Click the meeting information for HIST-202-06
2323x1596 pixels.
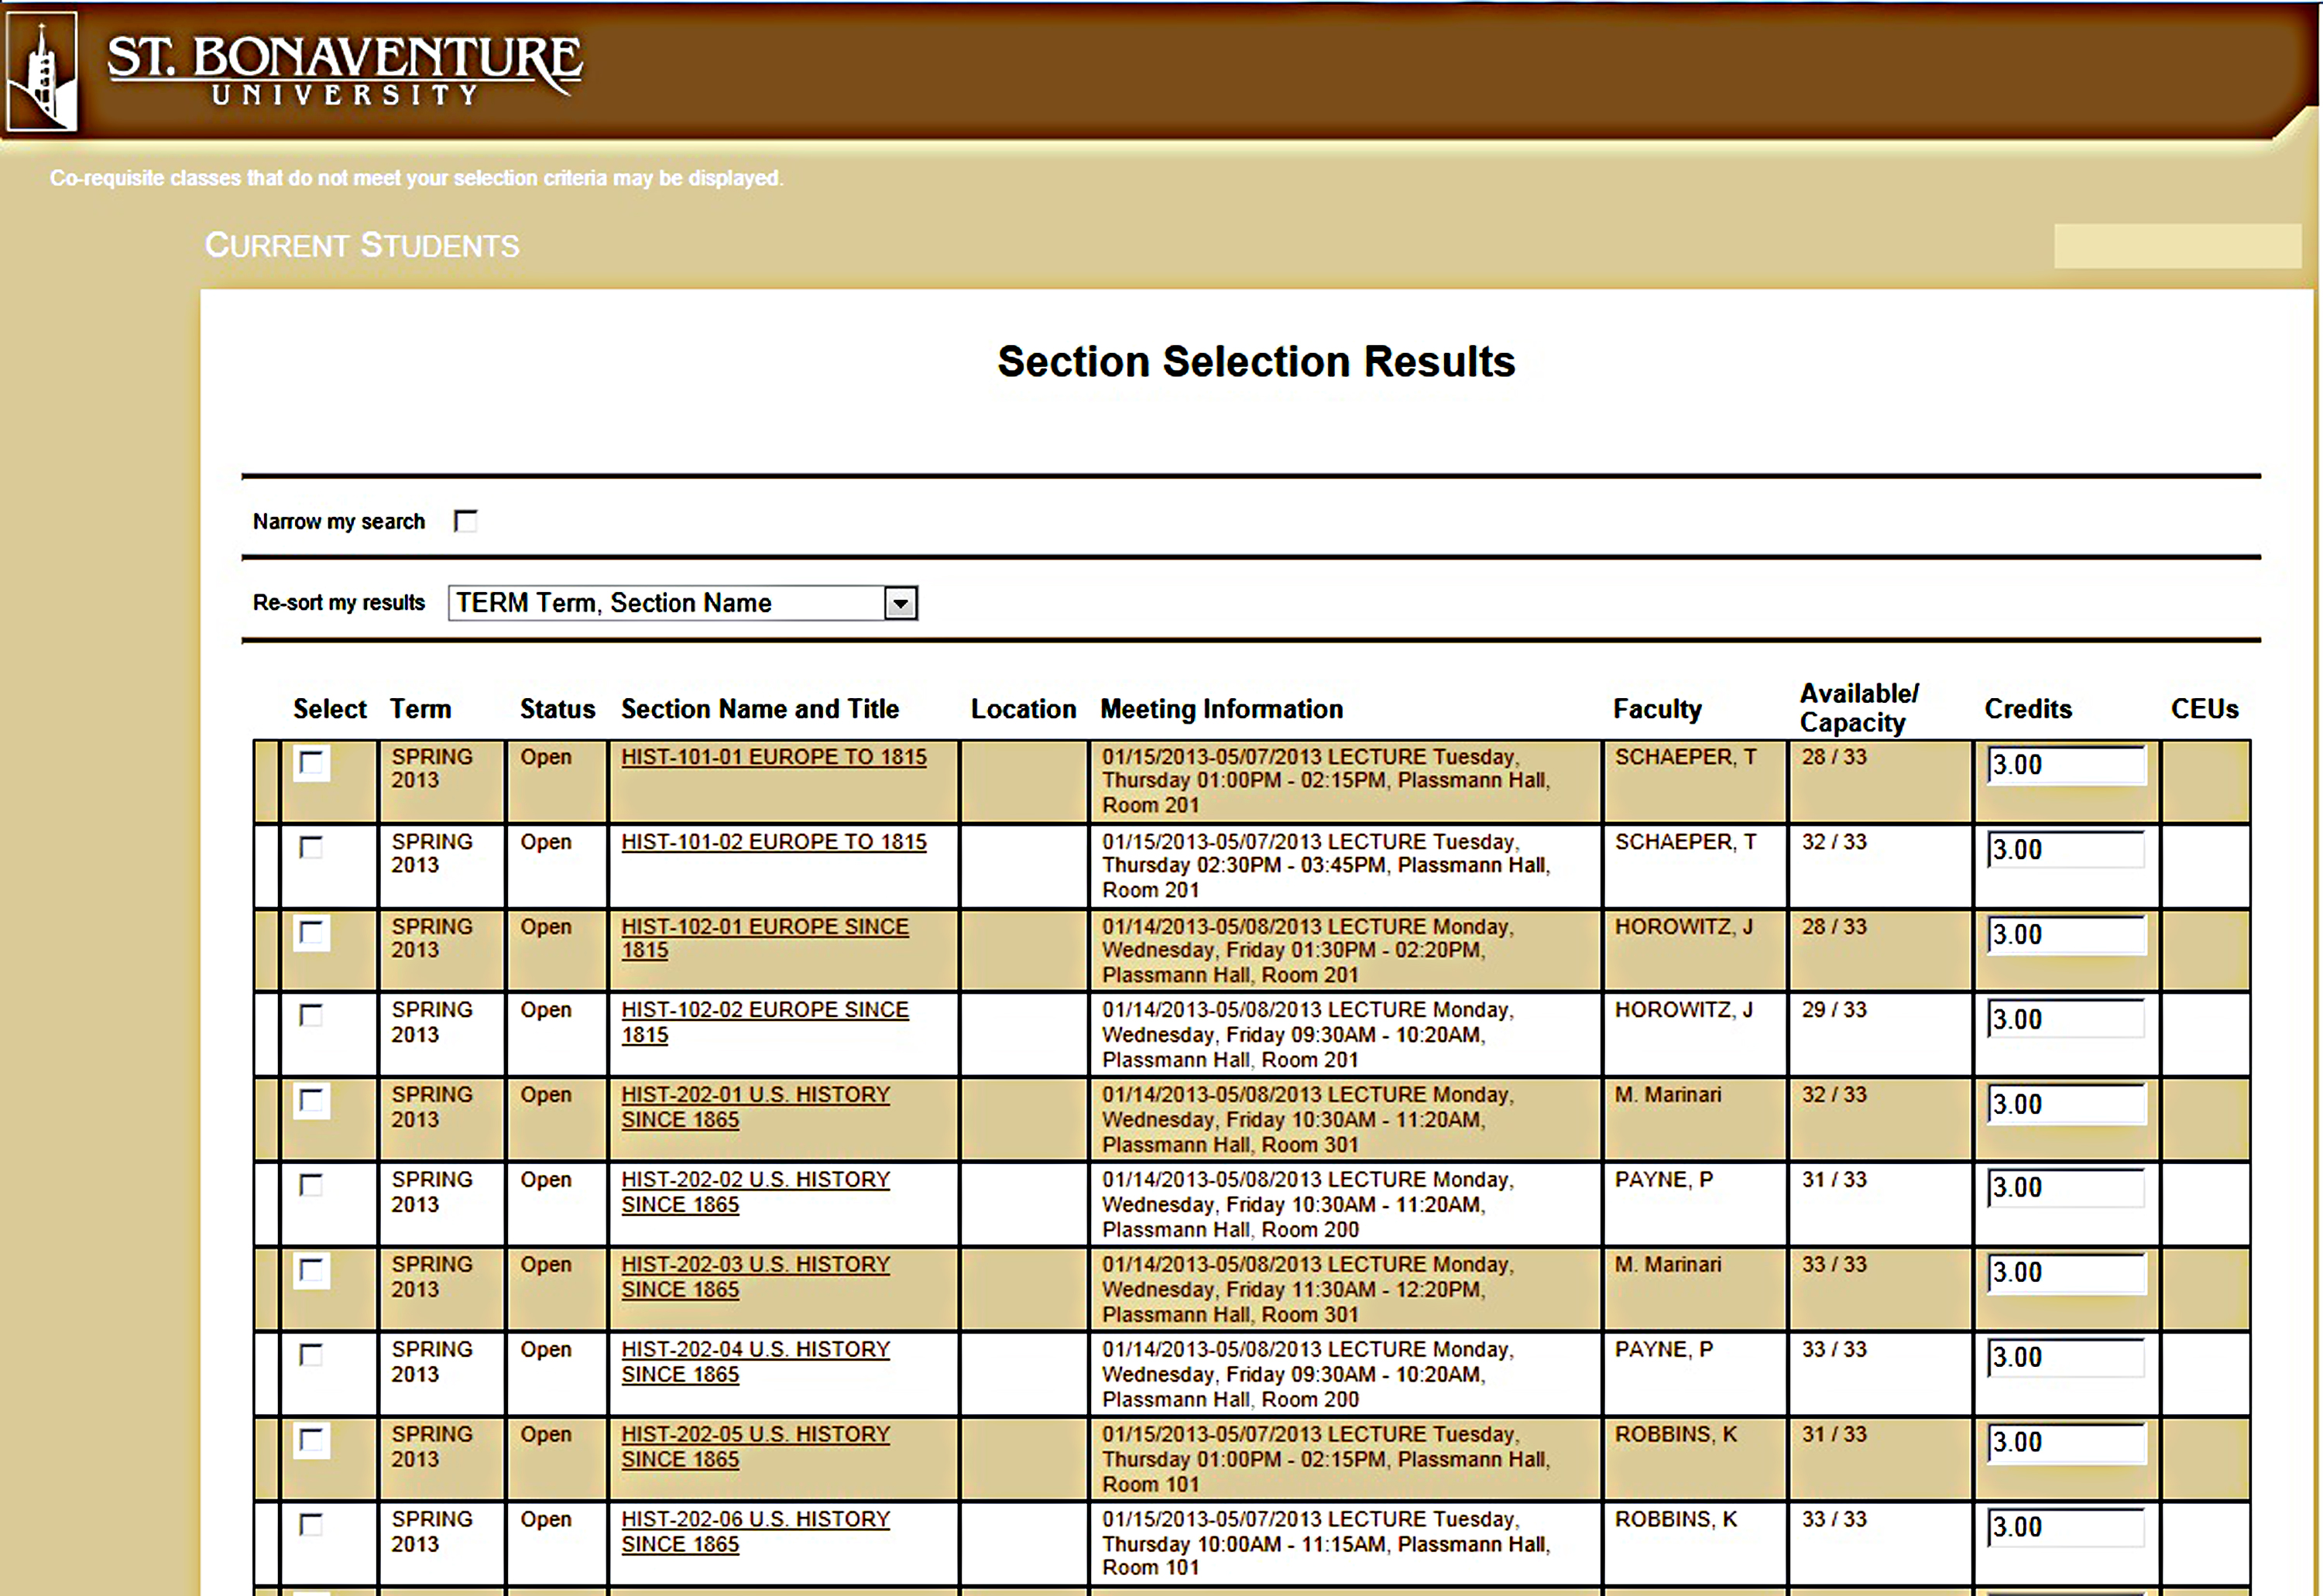tap(1326, 1543)
